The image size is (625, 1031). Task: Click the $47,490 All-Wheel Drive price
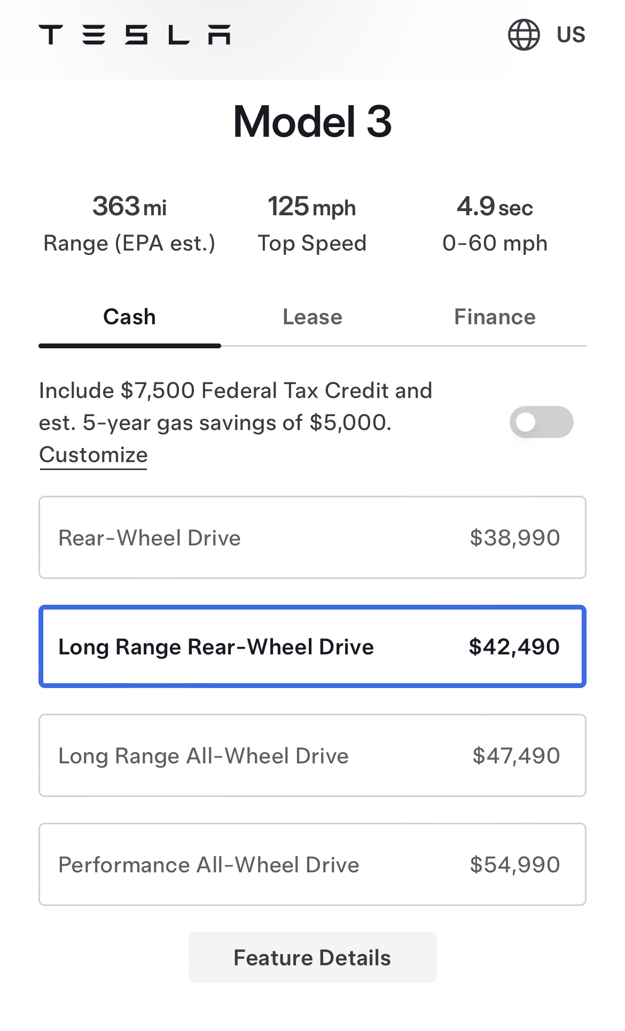coord(516,756)
